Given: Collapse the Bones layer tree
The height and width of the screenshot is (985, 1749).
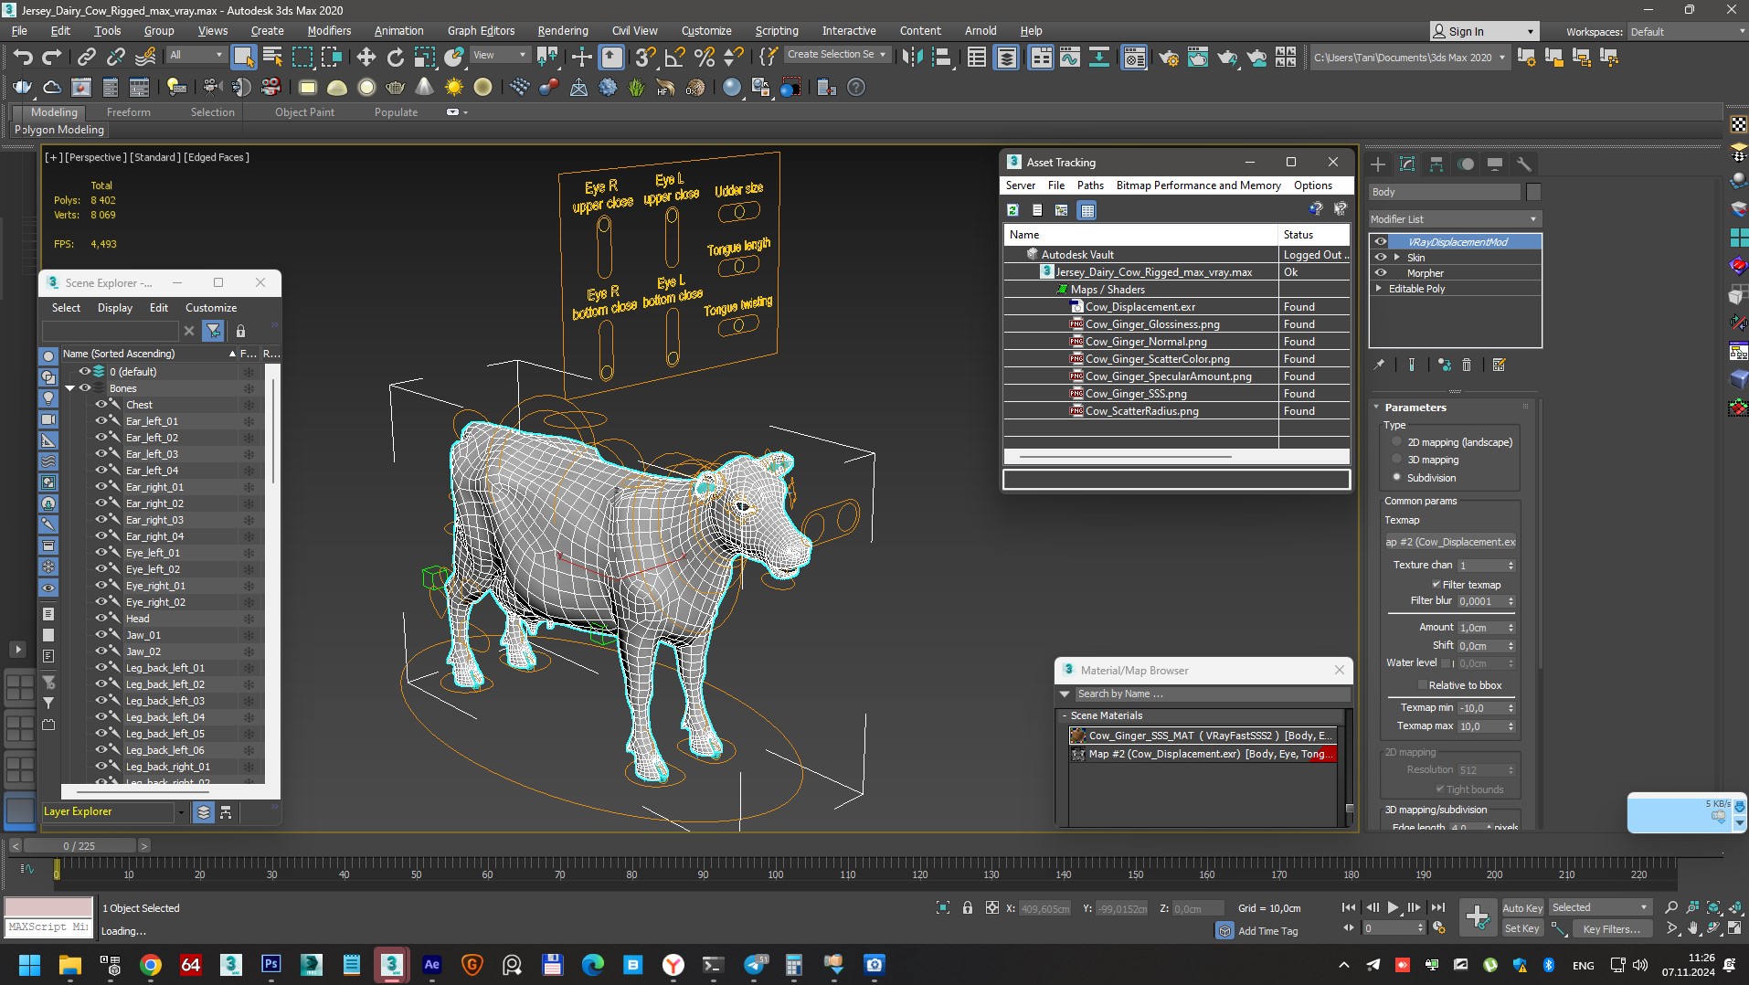Looking at the screenshot, I should click(x=70, y=388).
